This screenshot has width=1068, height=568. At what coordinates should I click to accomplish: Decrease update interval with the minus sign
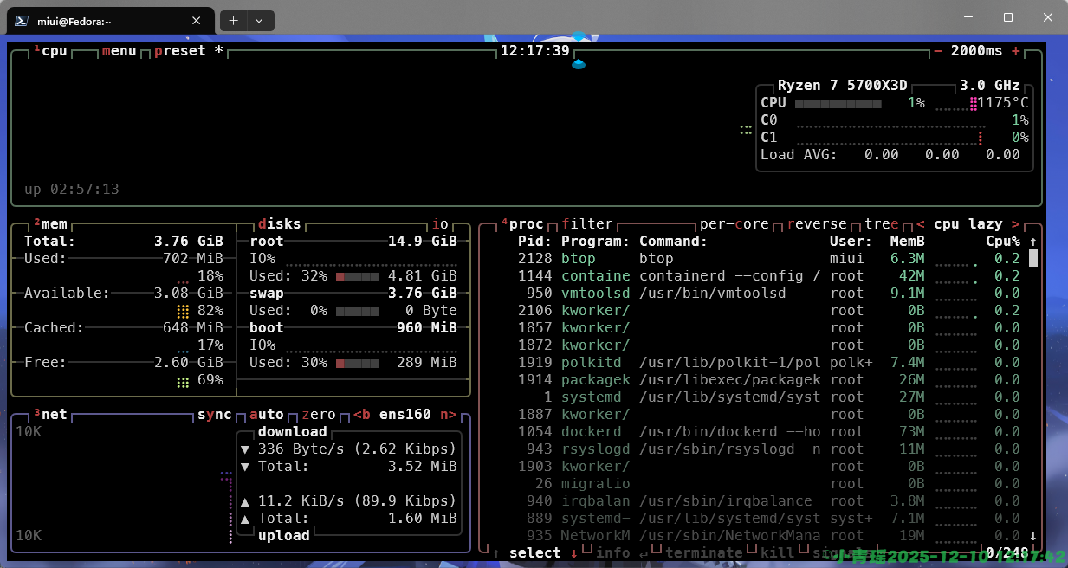point(938,51)
